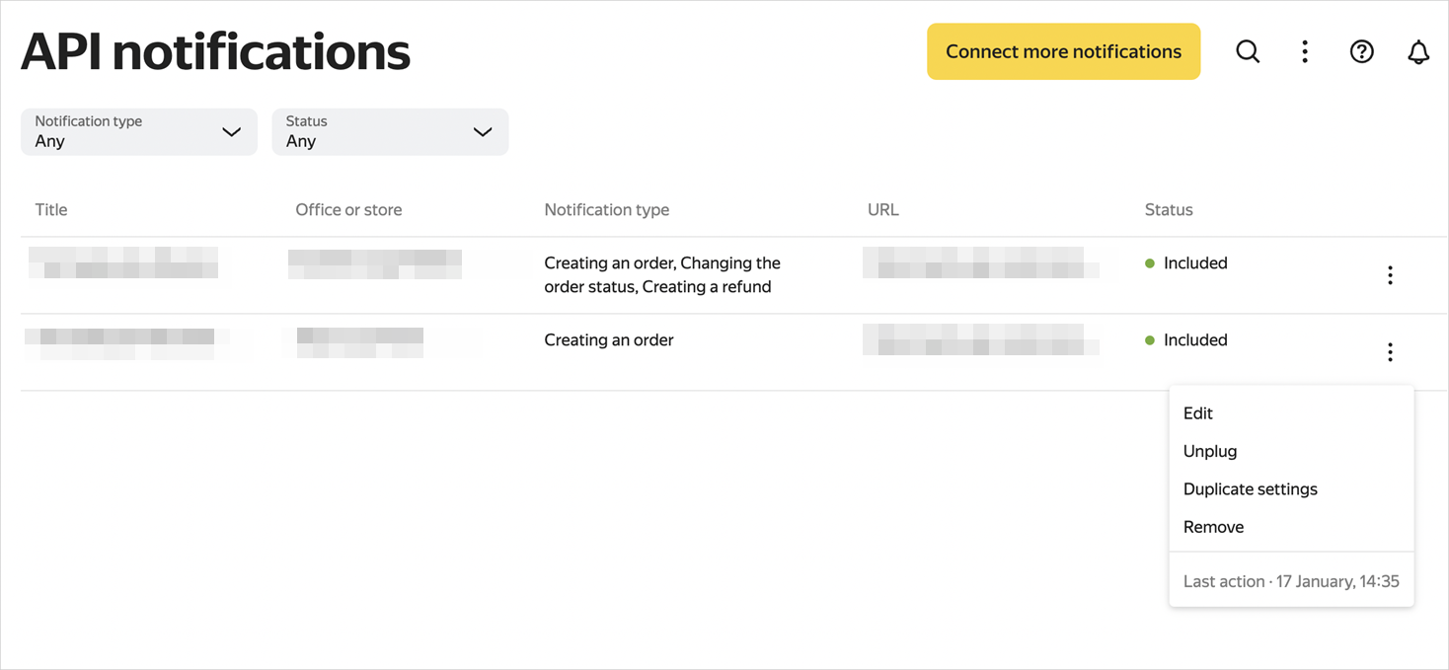
Task: Click the kebab menu on the second row
Action: (1390, 351)
